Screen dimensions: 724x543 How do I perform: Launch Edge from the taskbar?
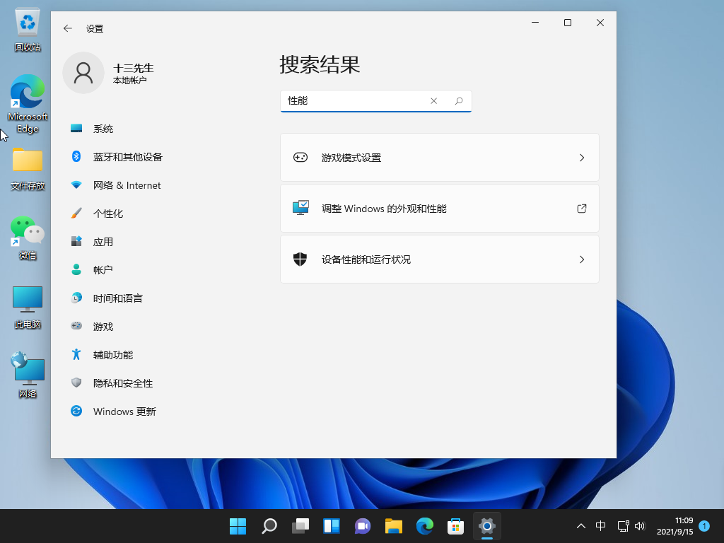click(x=425, y=526)
